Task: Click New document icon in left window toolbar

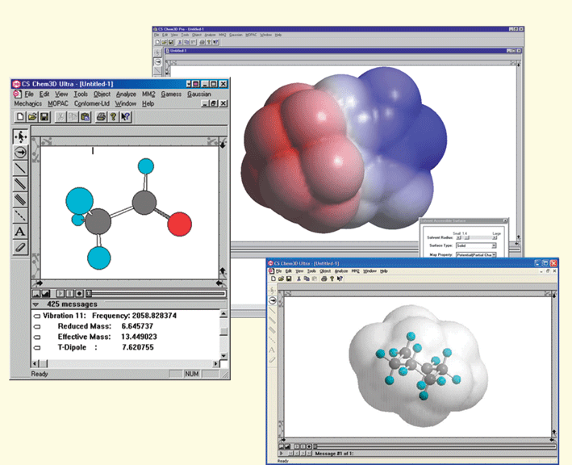Action: [20, 117]
